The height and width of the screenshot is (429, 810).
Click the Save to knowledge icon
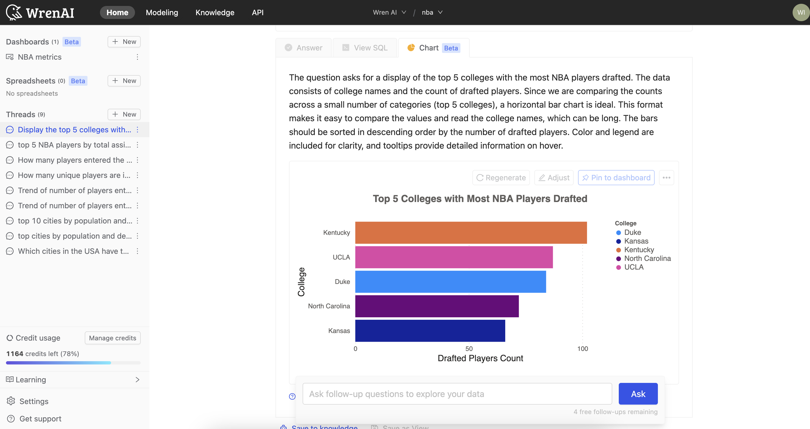coord(284,427)
